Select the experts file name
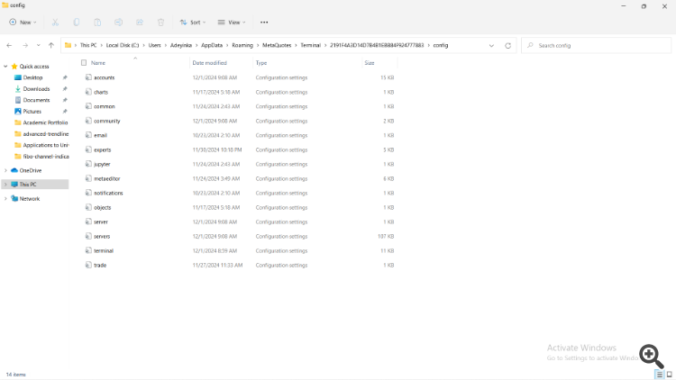Viewport: 676px width, 380px height. (x=102, y=150)
